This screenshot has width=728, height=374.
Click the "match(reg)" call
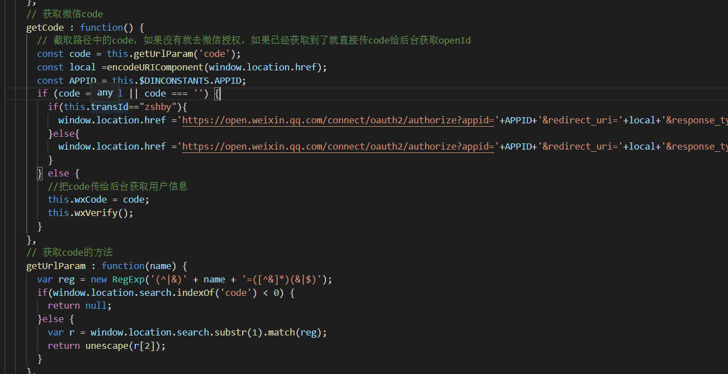tap(295, 332)
